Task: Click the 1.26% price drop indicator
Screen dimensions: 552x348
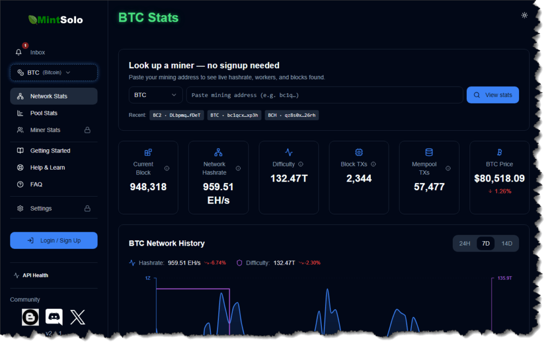Action: click(x=500, y=191)
